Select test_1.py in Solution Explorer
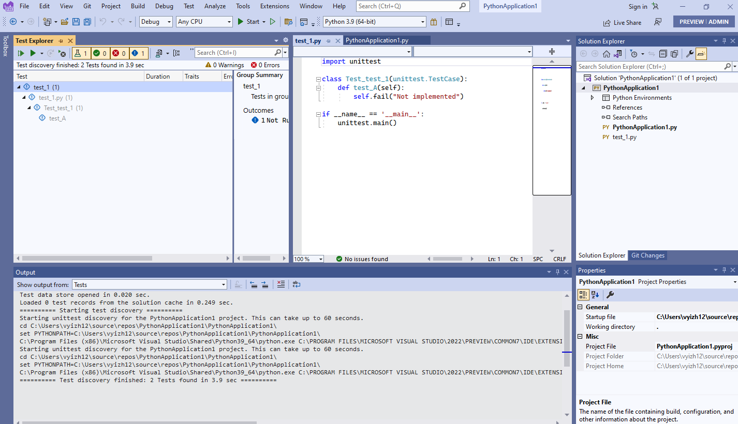The width and height of the screenshot is (738, 424). pyautogui.click(x=624, y=137)
